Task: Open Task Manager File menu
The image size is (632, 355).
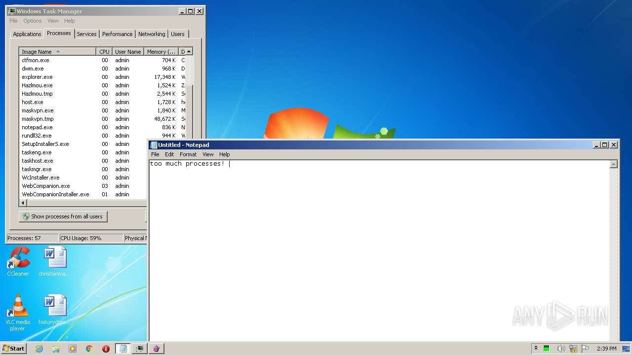Action: click(13, 21)
